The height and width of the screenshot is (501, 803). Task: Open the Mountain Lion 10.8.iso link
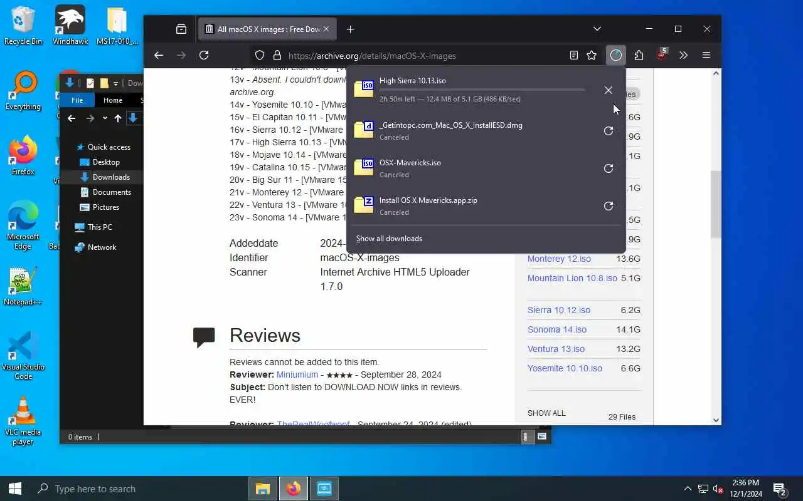(x=572, y=278)
